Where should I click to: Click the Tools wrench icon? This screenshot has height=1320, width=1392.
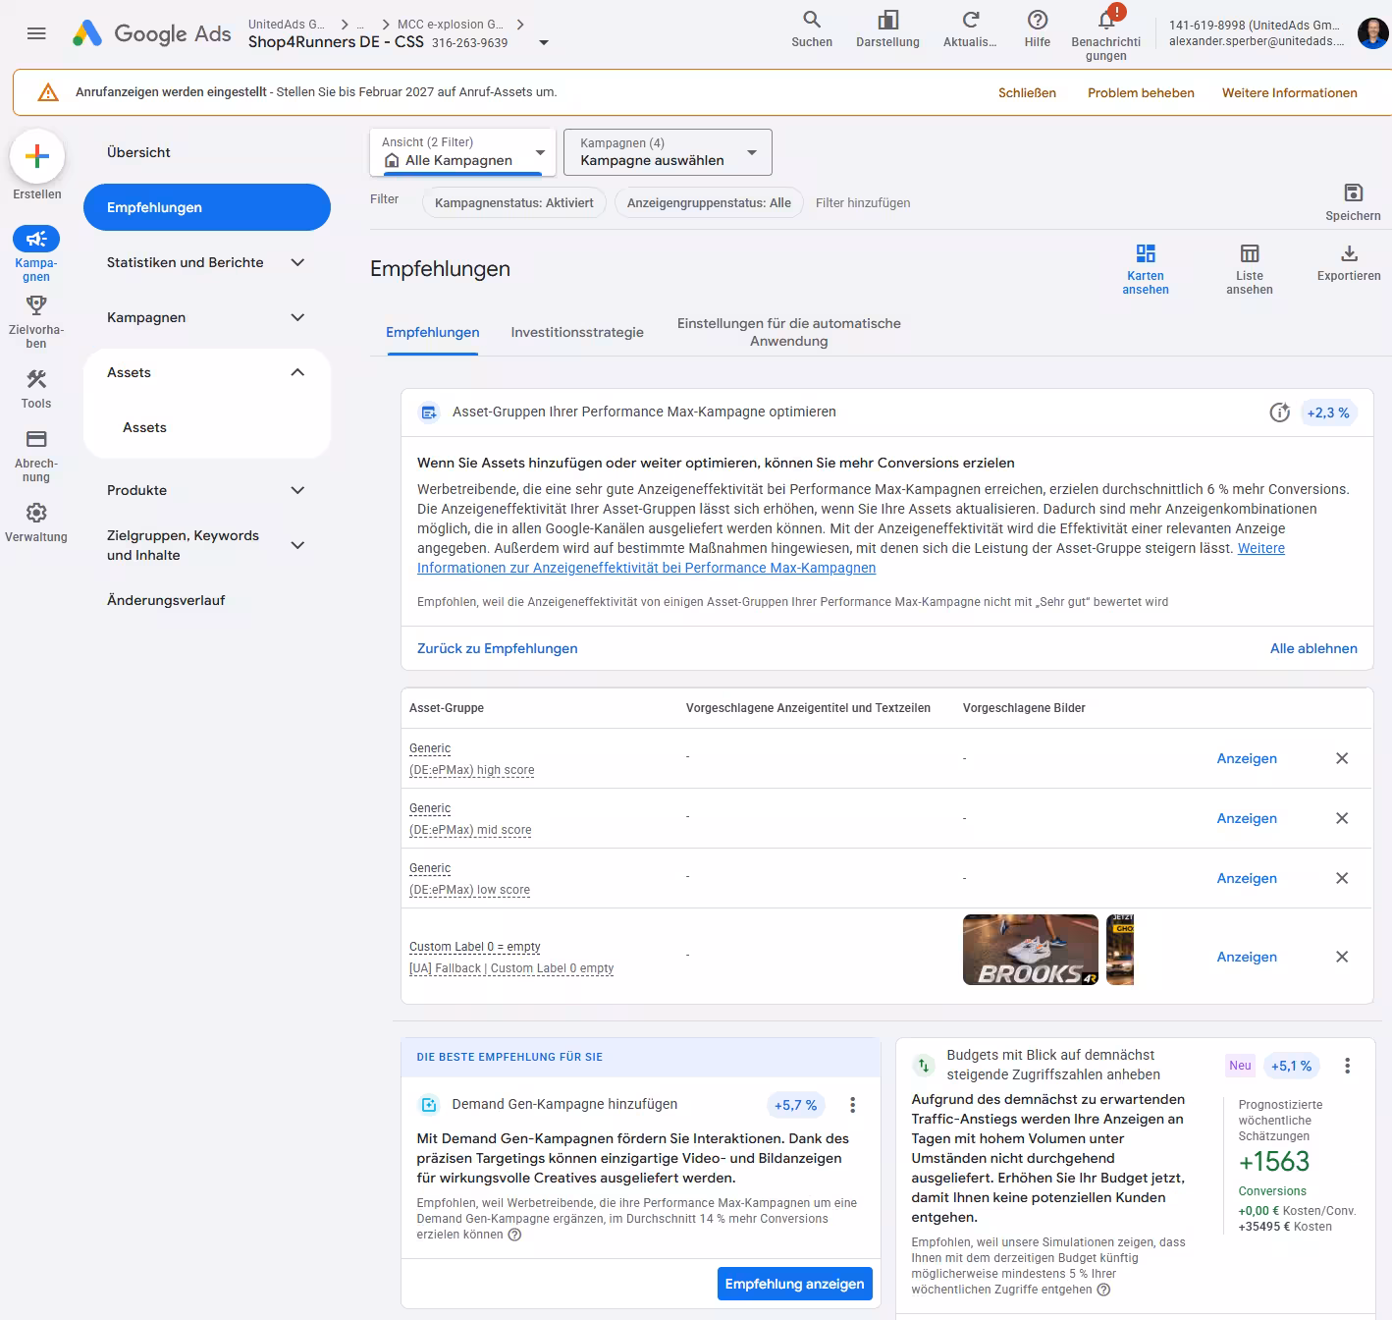36,380
